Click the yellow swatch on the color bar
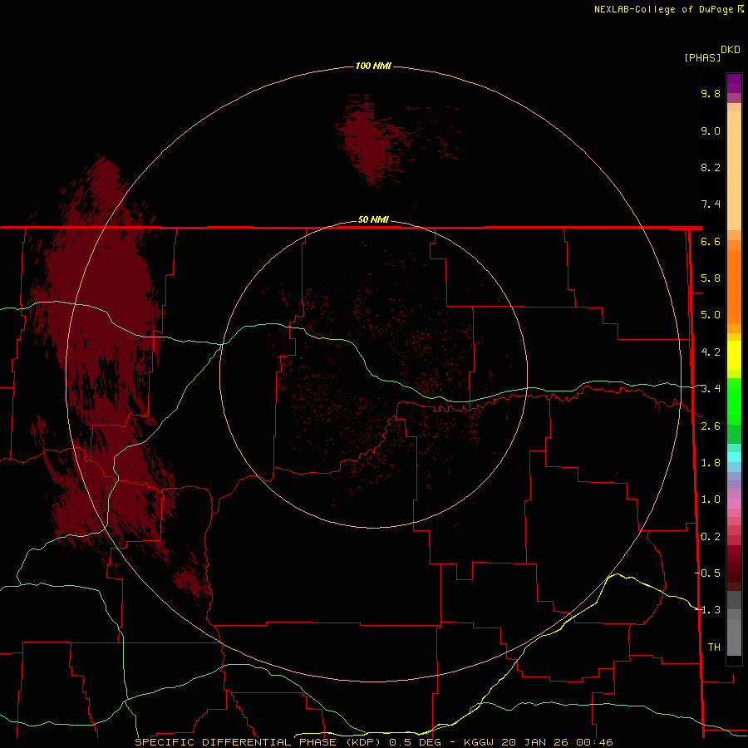This screenshot has height=748, width=748. pyautogui.click(x=734, y=356)
